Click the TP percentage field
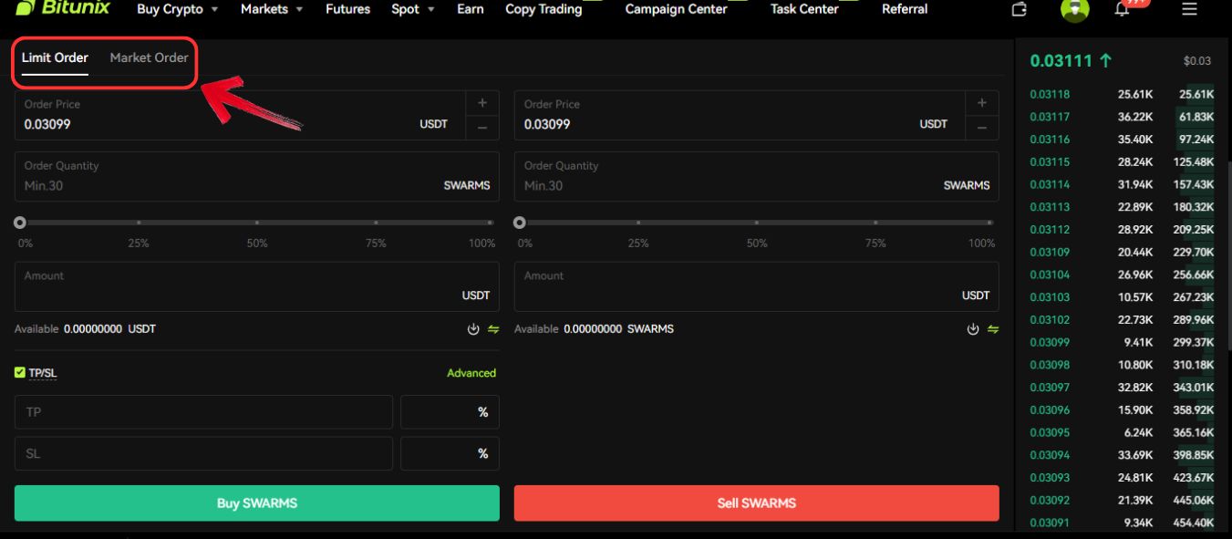This screenshot has height=539, width=1232. [450, 412]
